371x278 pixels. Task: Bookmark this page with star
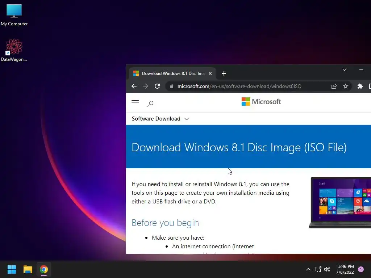(x=345, y=86)
